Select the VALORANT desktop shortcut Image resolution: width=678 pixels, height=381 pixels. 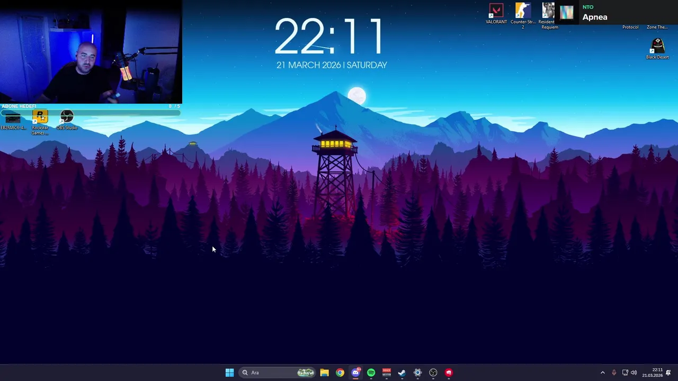tap(496, 14)
